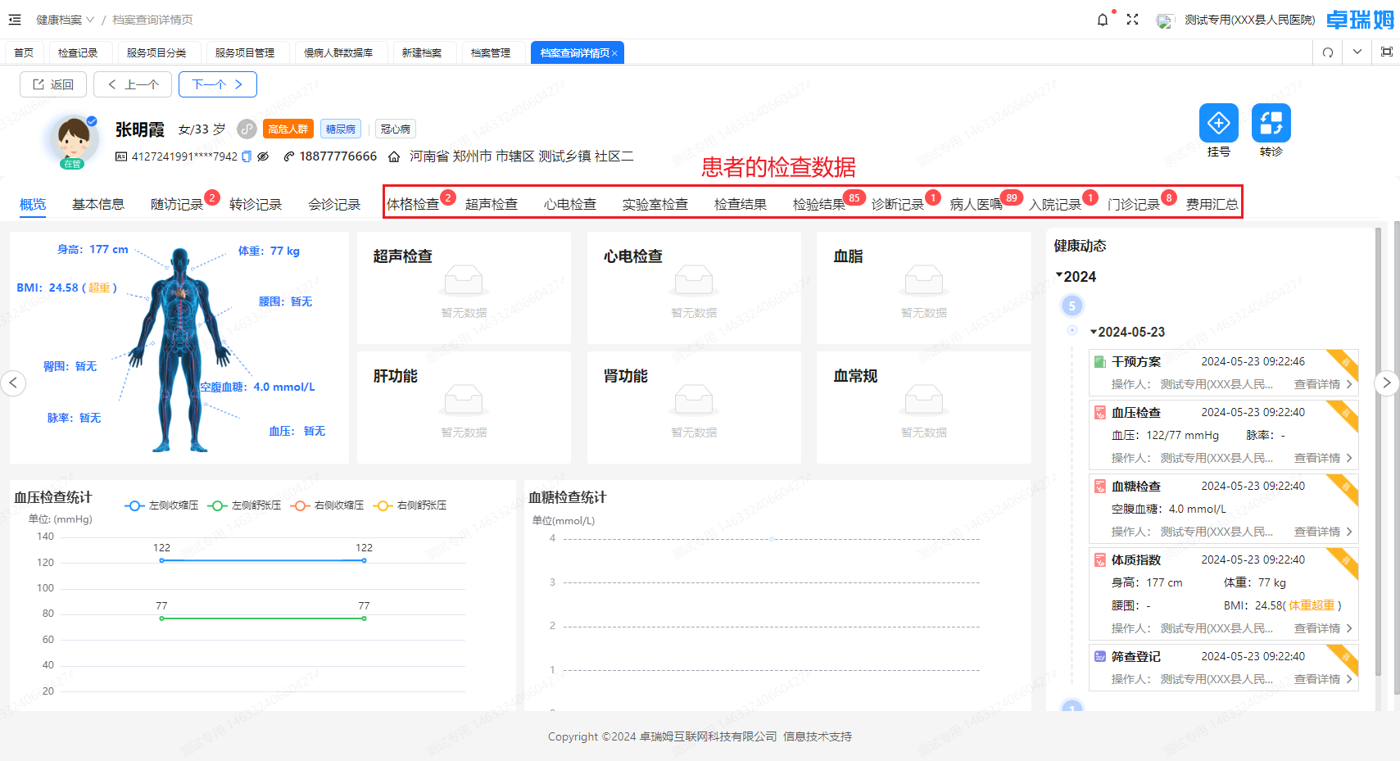Click the 转诊 referral icon

[x=1271, y=123]
